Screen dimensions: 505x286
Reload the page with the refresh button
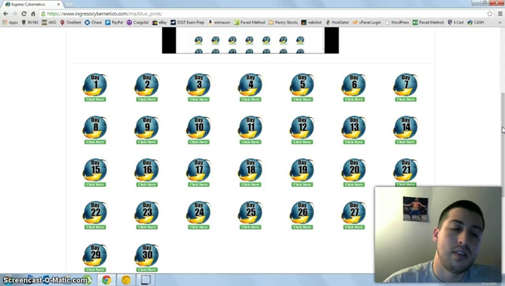24,14
